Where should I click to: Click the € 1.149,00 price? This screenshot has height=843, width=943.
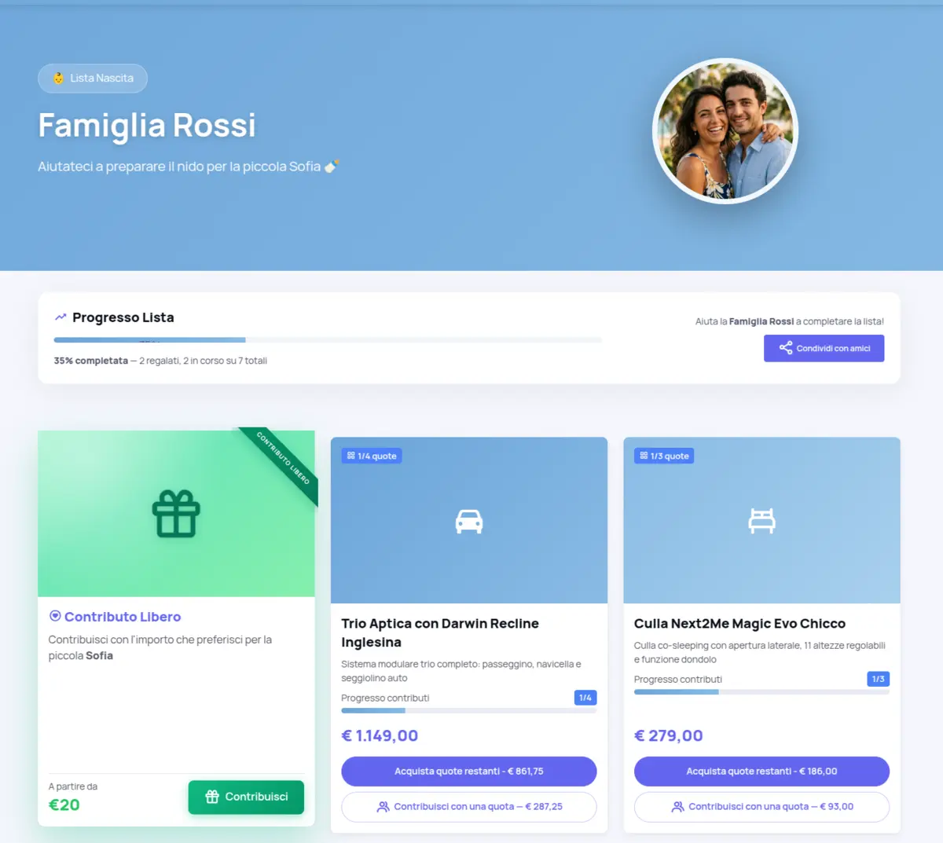coord(380,735)
